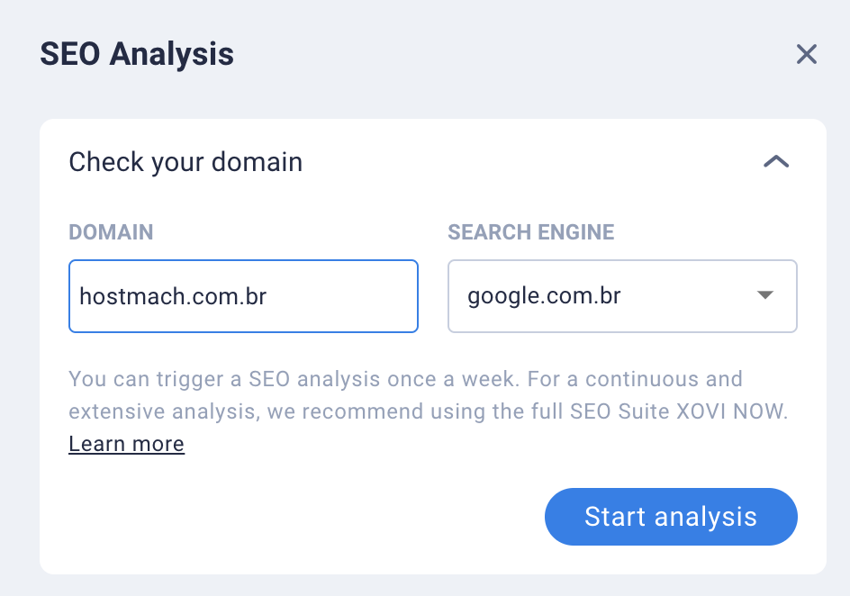
Task: Close the SEO Analysis dialog
Action: 807,54
